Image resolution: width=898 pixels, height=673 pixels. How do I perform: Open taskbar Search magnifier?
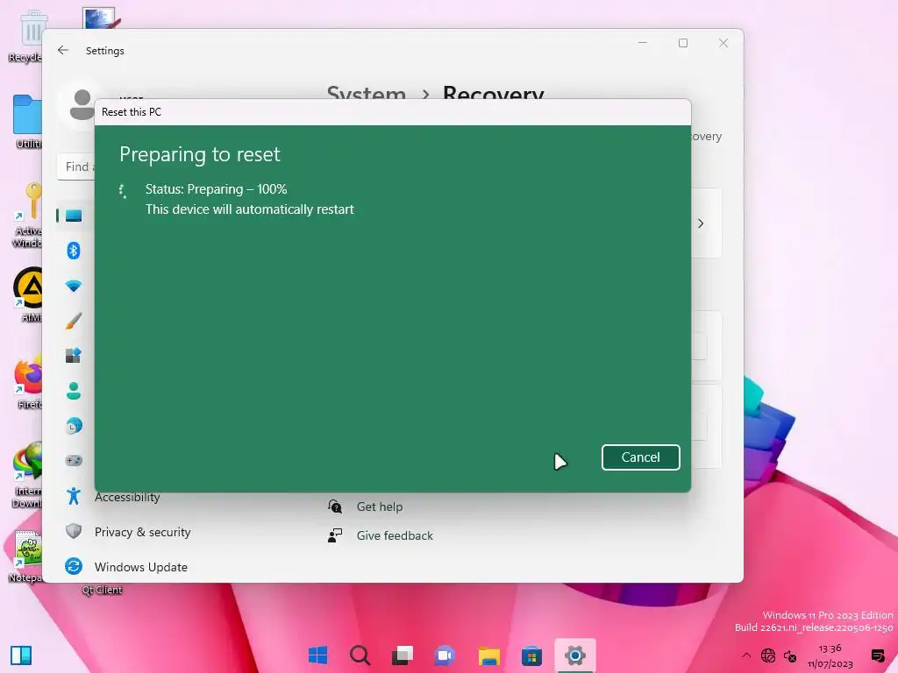click(x=360, y=655)
